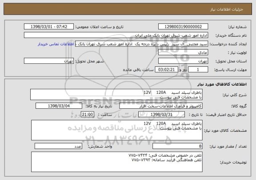Click the delivery city field تهران
This screenshot has height=180, width=256.
[49, 61]
